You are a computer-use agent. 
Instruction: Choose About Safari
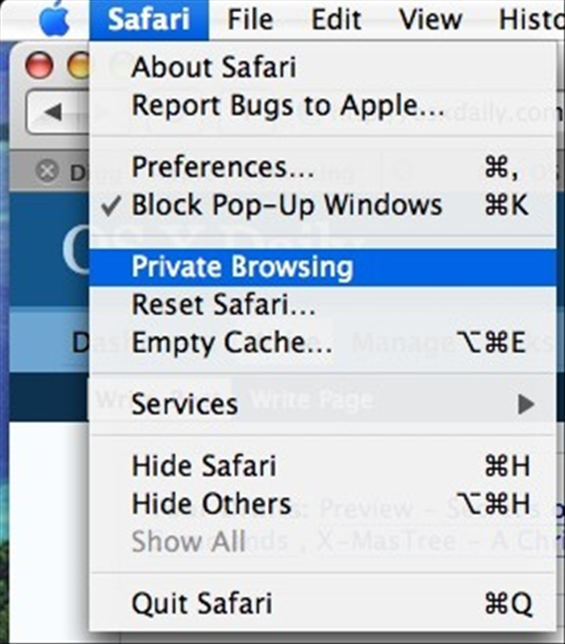pyautogui.click(x=323, y=67)
